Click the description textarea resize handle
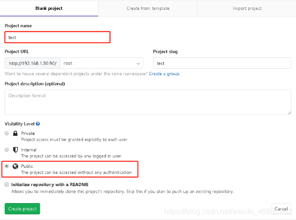The image size is (296, 220). [289, 113]
